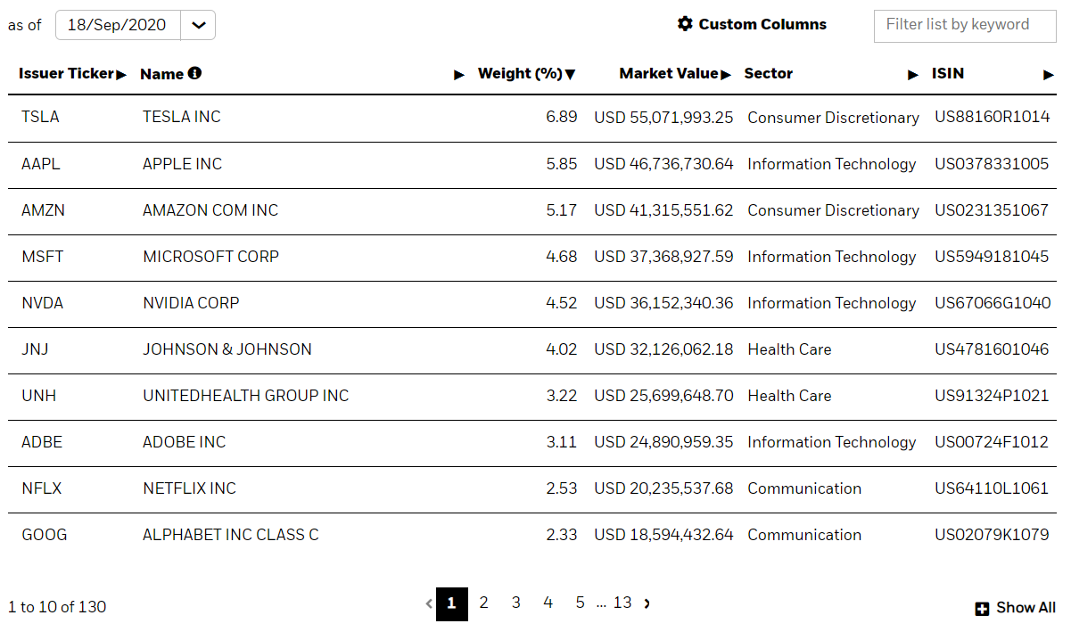Select the 18/Sep/2020 date field
Image resolution: width=1071 pixels, height=640 pixels.
tap(118, 25)
